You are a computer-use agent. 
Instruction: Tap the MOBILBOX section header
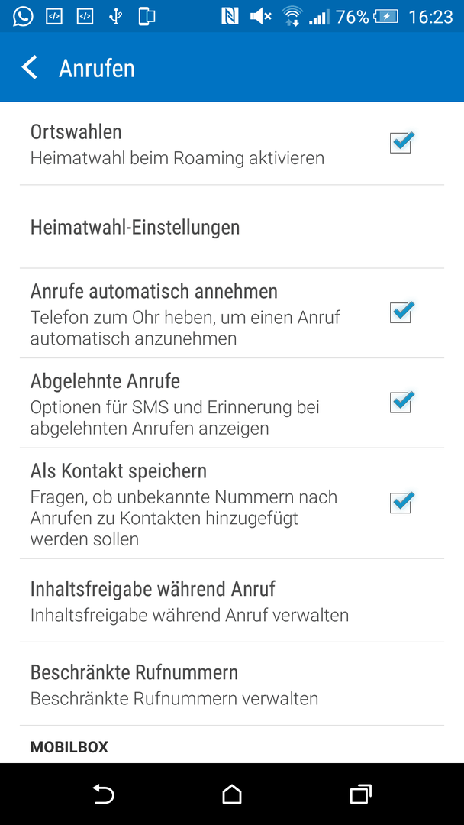(69, 746)
